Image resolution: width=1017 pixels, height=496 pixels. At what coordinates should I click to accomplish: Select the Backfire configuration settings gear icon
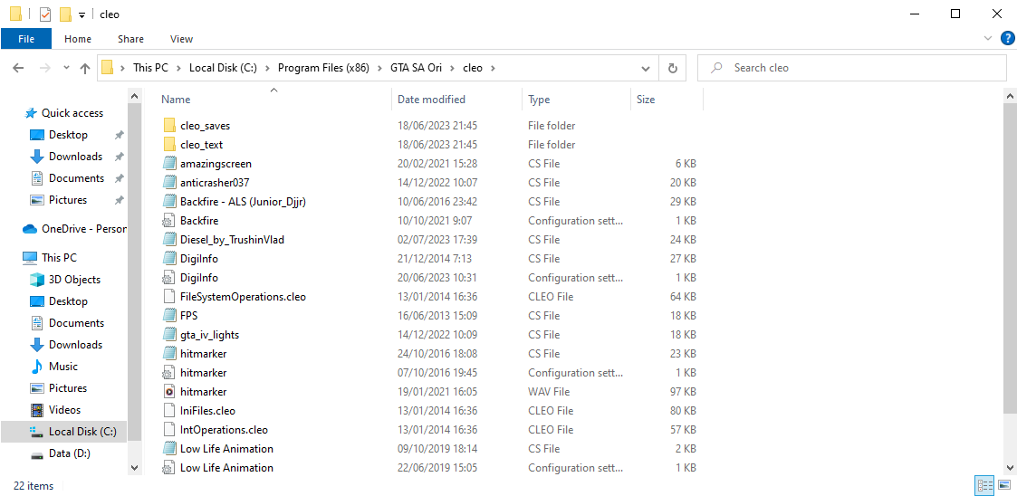pyautogui.click(x=169, y=221)
